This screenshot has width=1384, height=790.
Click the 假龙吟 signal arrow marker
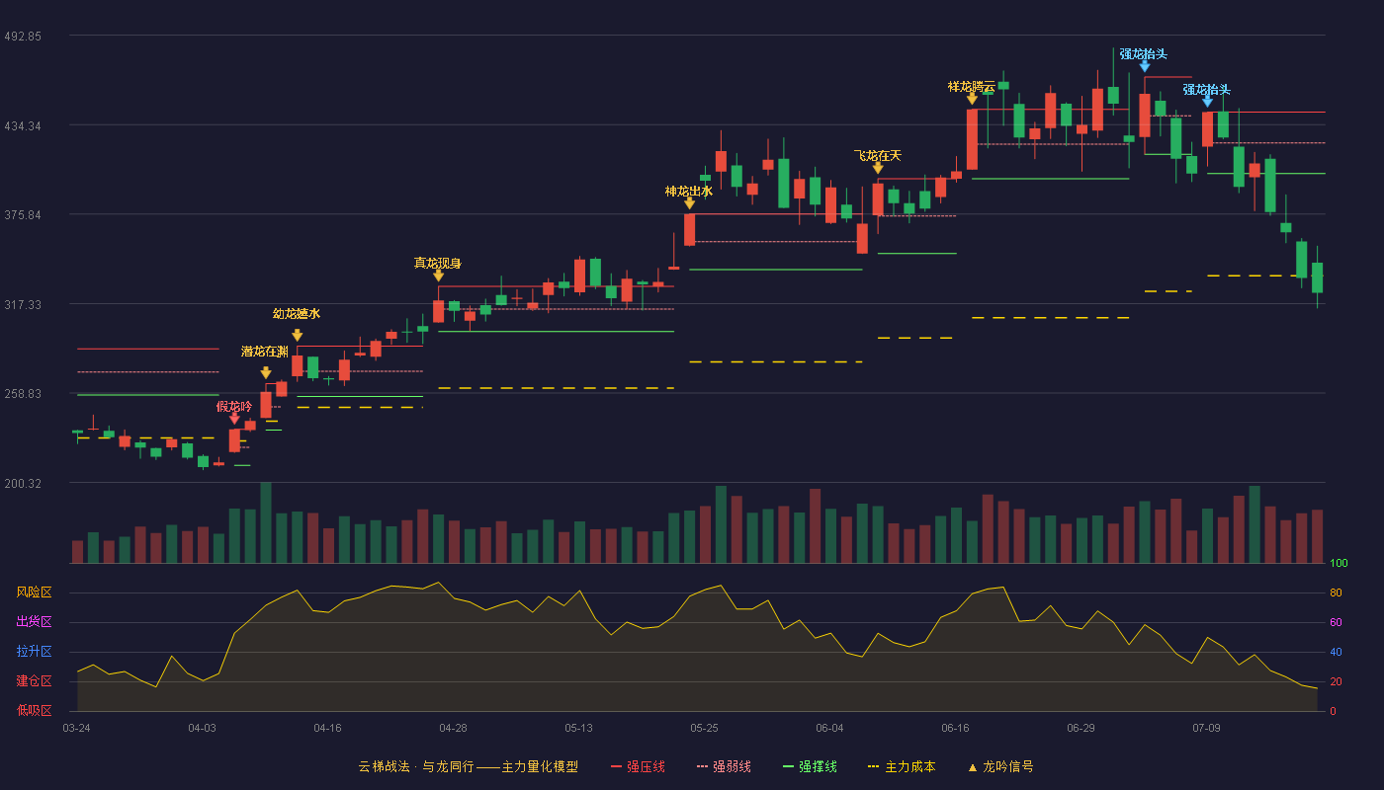(234, 419)
